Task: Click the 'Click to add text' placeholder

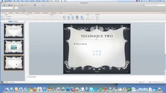Action: (81, 44)
